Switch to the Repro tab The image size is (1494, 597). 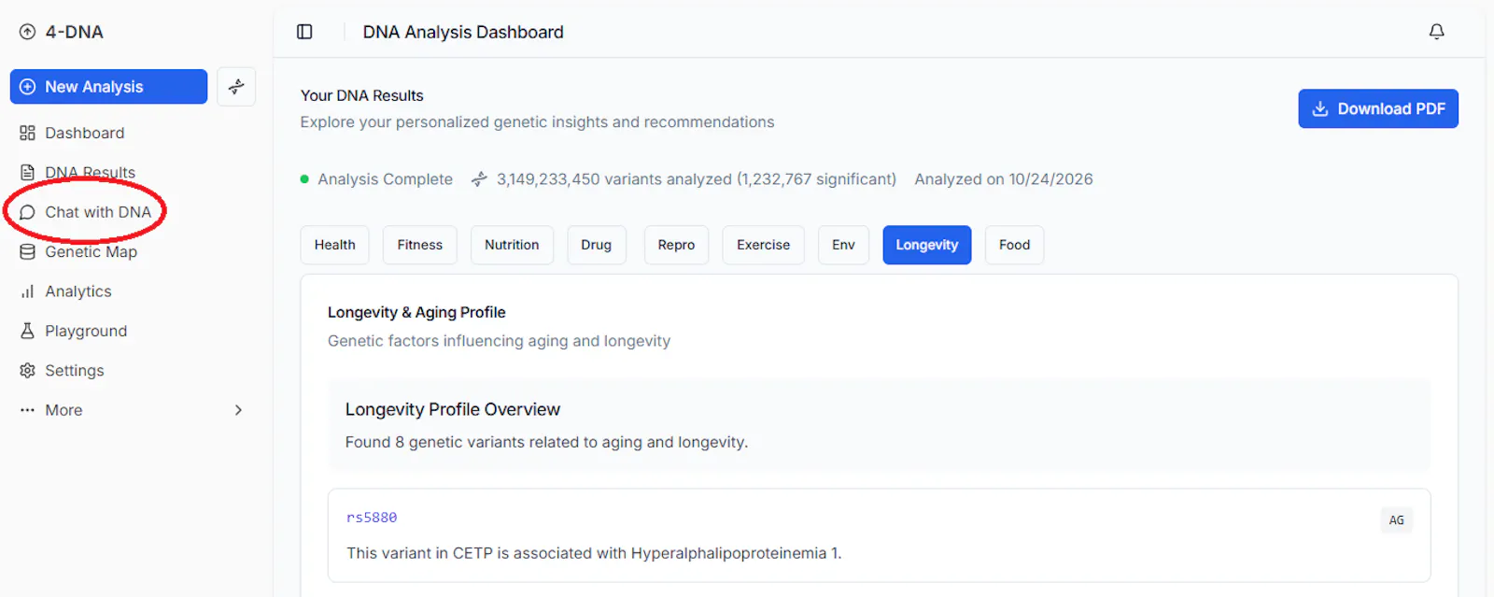pyautogui.click(x=676, y=245)
